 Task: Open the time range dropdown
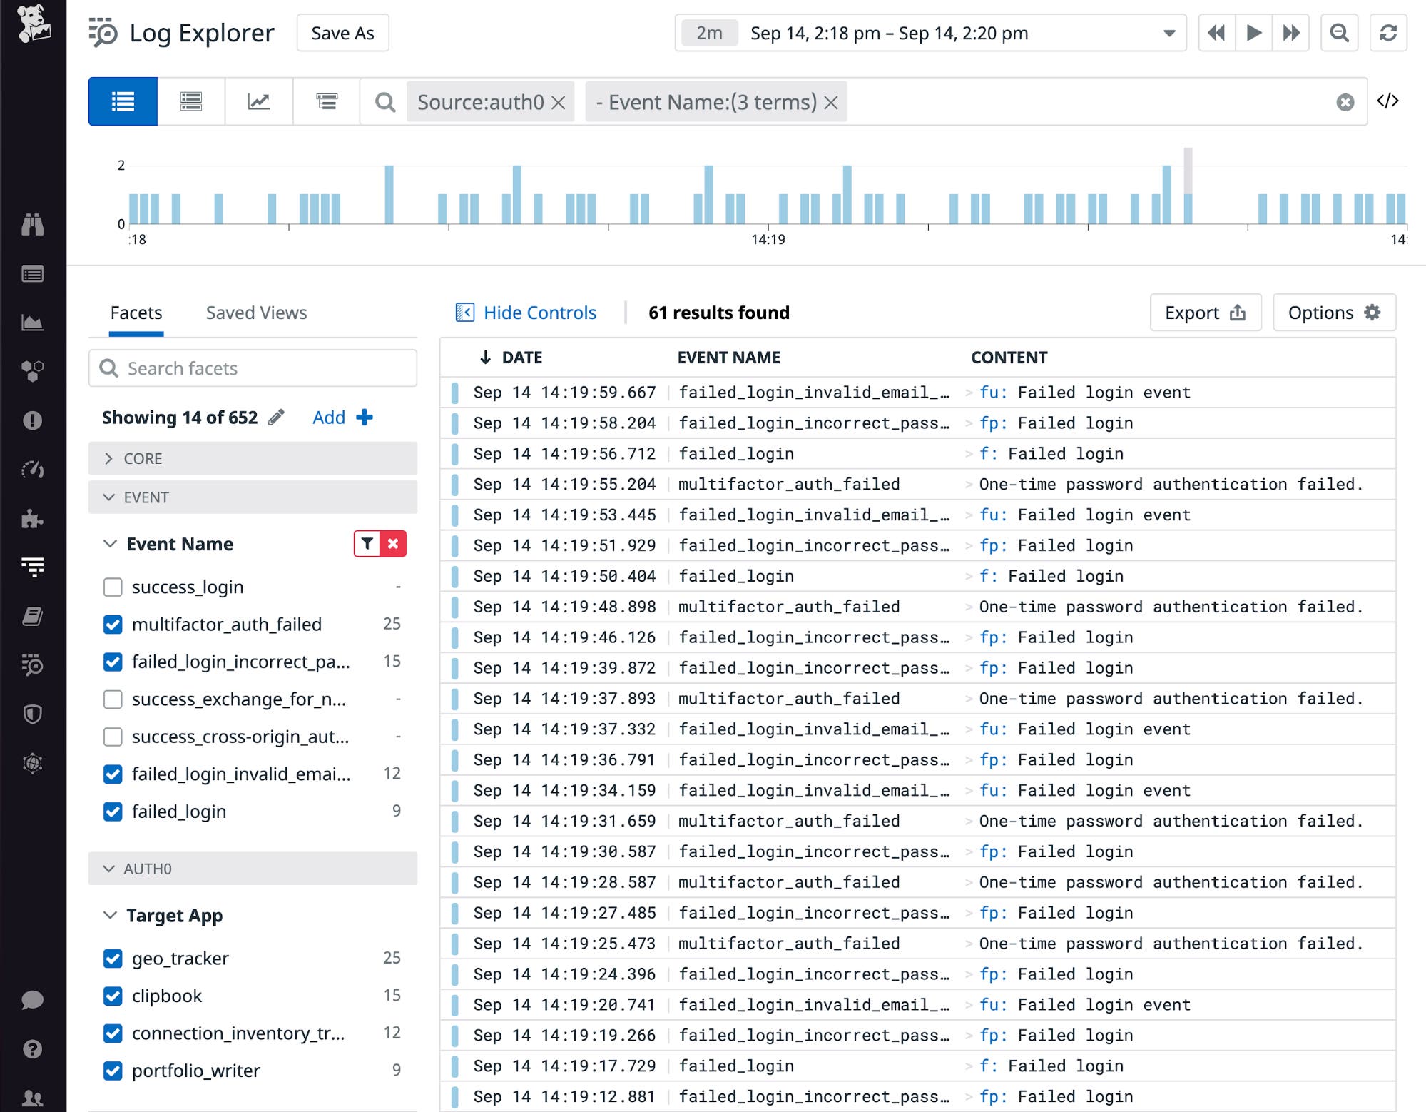point(1168,33)
